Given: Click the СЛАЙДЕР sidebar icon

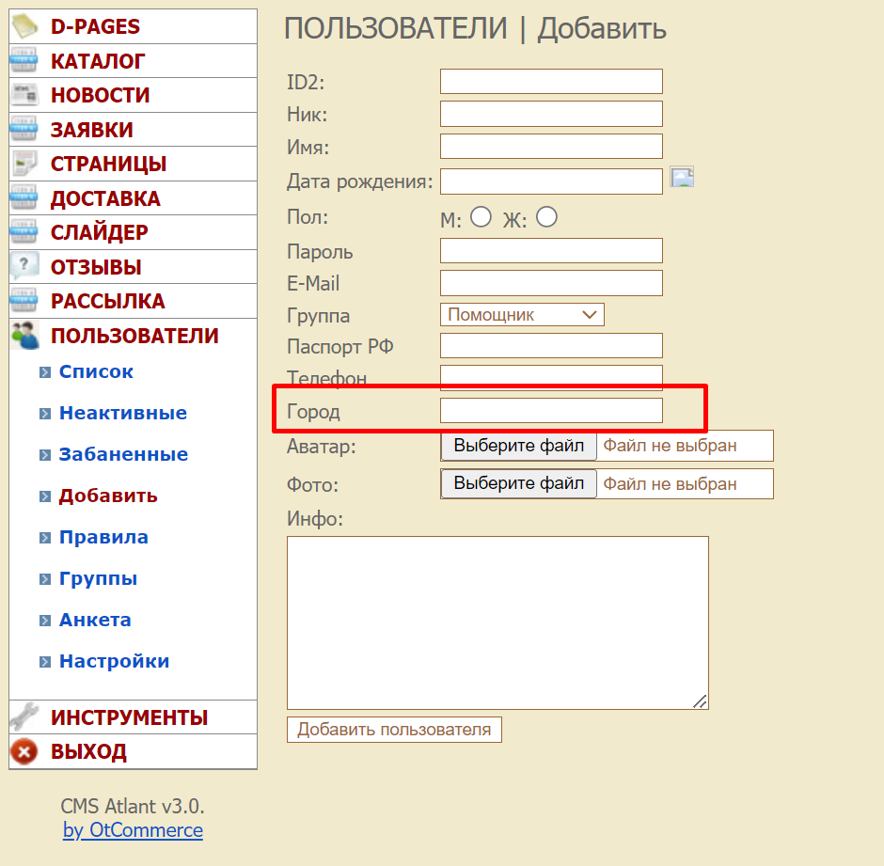Looking at the screenshot, I should point(24,232).
